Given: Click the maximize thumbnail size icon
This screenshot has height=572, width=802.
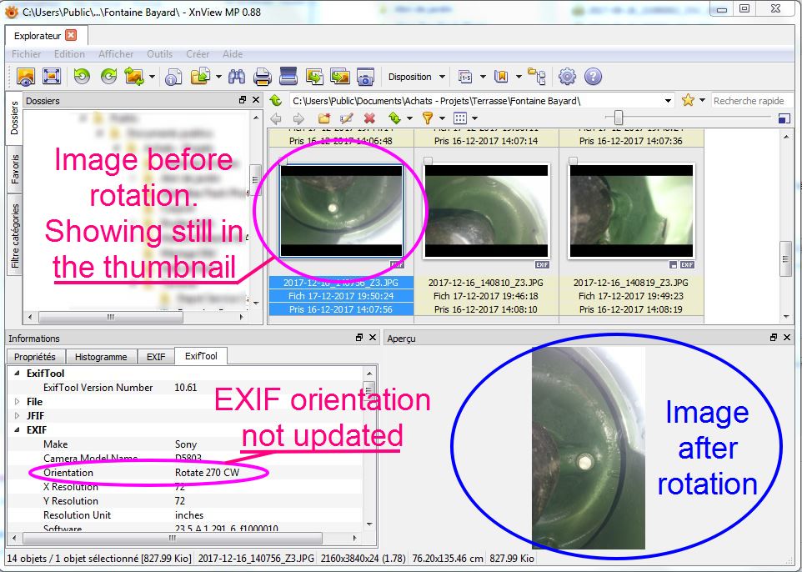Looking at the screenshot, I should click(784, 118).
